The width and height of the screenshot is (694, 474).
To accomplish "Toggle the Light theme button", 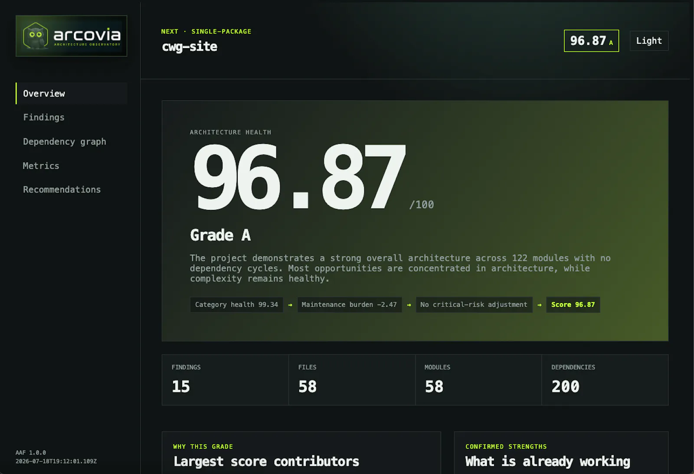I will 649,41.
